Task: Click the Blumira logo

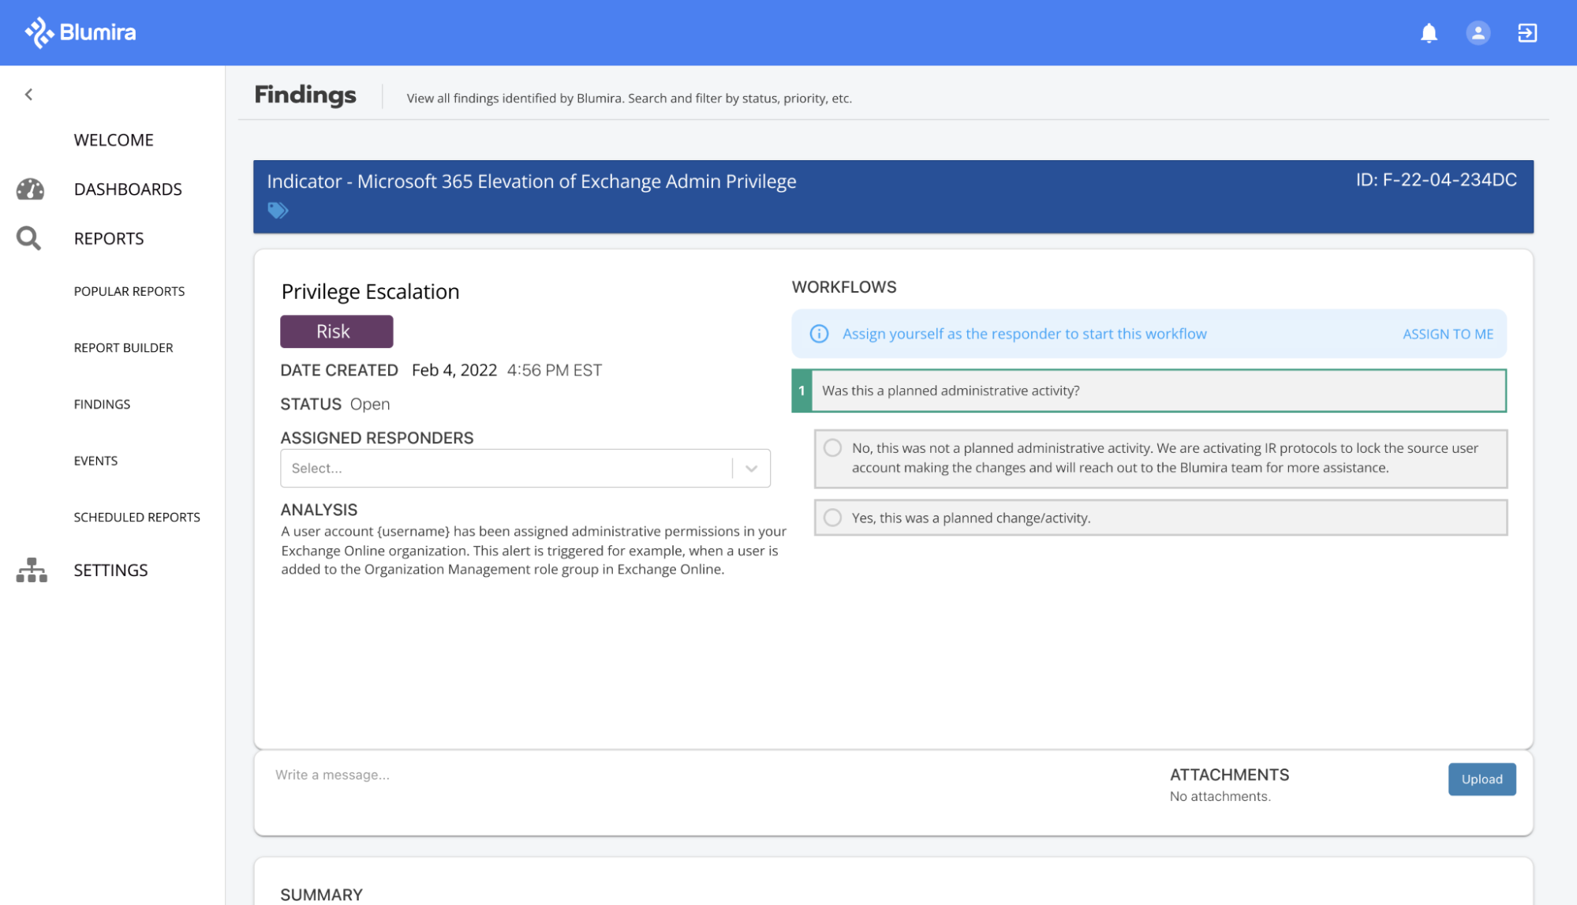Action: 80,32
